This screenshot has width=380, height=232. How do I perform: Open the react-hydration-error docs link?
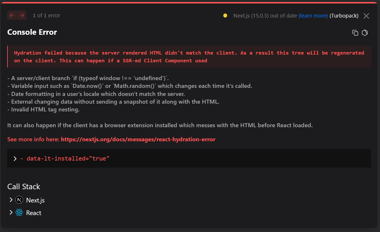pyautogui.click(x=138, y=139)
